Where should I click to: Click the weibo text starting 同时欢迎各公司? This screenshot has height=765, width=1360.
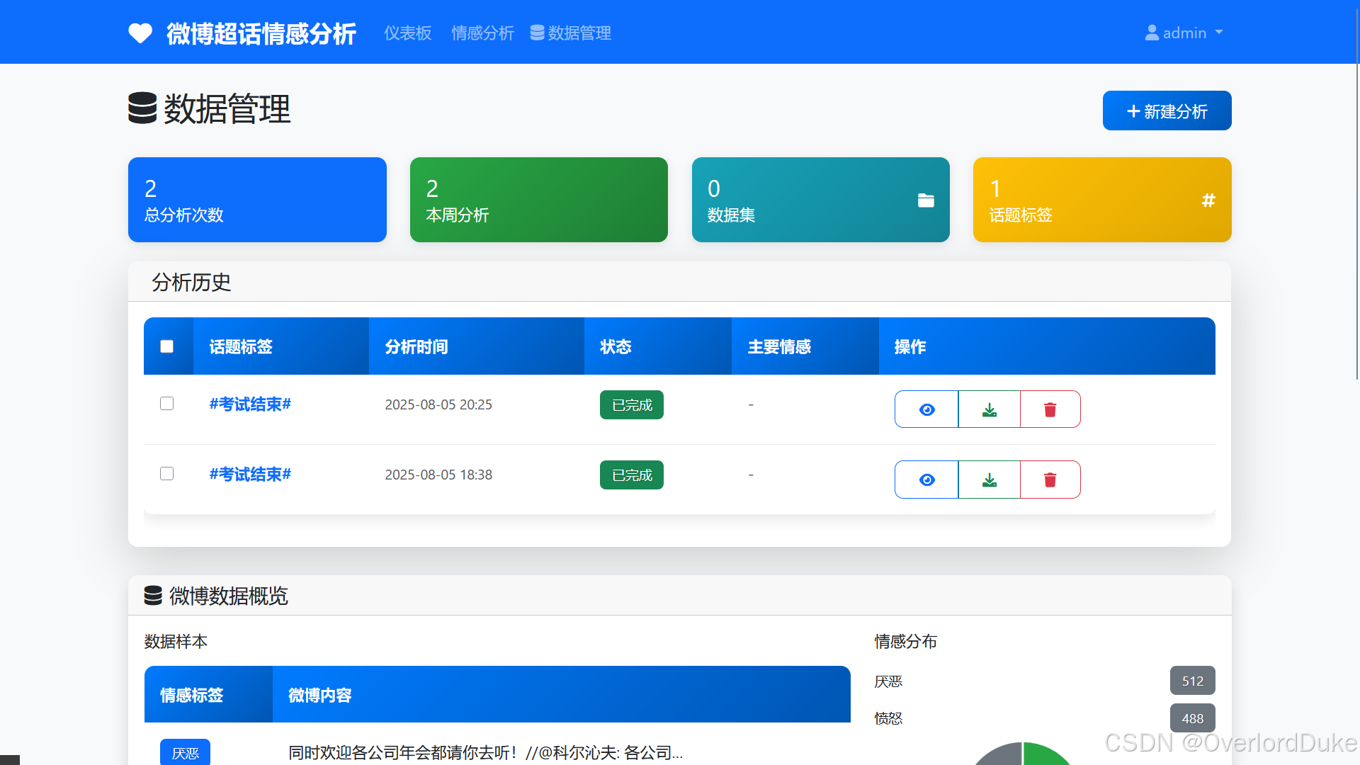click(486, 752)
